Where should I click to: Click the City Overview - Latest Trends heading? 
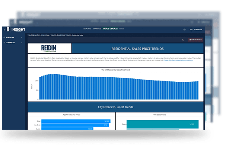pyautogui.click(x=115, y=107)
